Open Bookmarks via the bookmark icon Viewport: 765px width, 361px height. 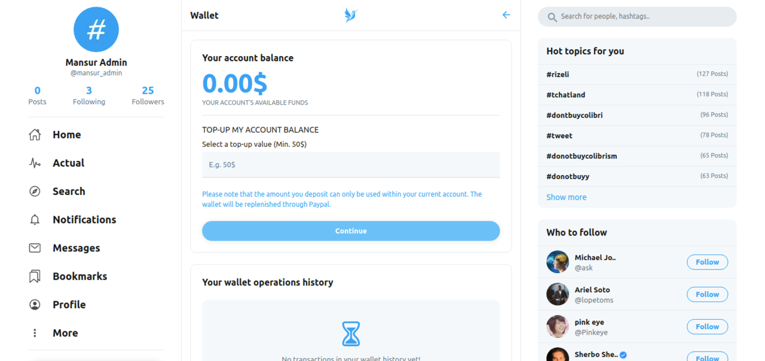[35, 276]
